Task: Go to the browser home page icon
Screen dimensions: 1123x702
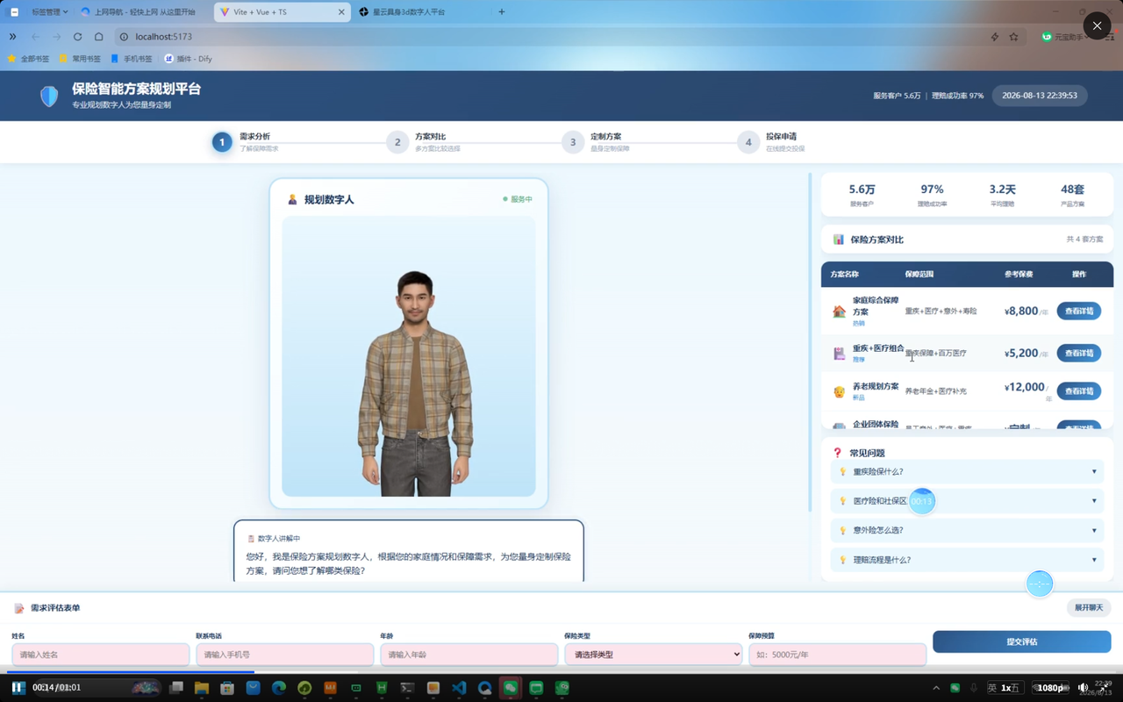Action: point(98,37)
